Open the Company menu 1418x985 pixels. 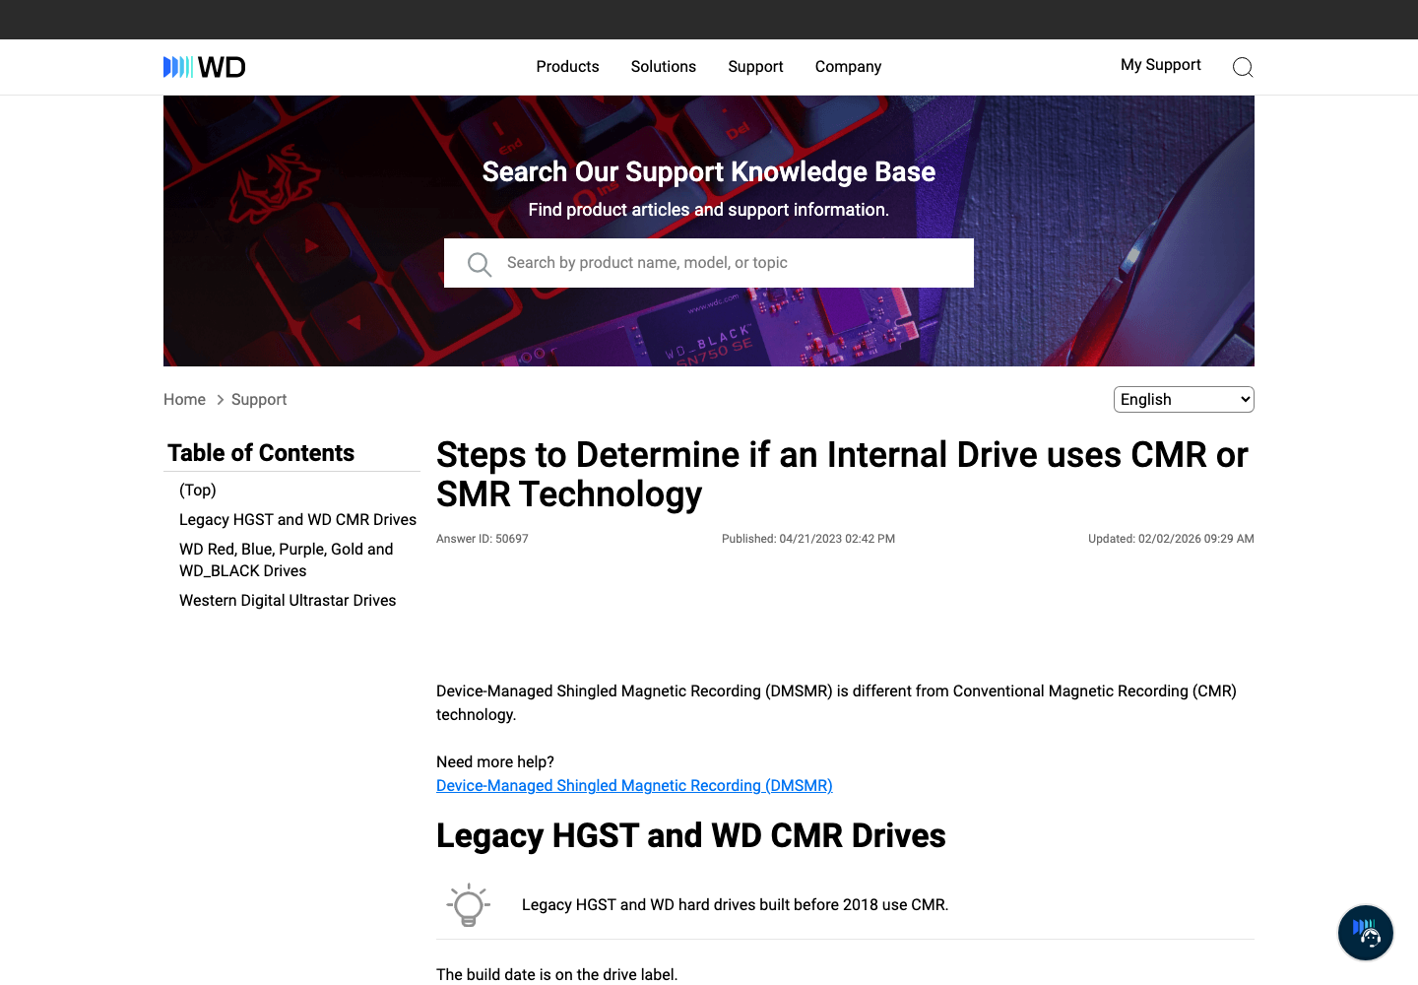[x=848, y=67]
